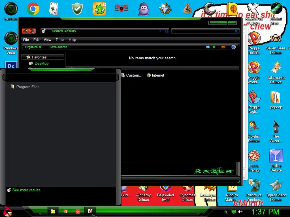Open Rocket Mania desktop icon
This screenshot has width=290, height=217.
pyautogui.click(x=276, y=14)
